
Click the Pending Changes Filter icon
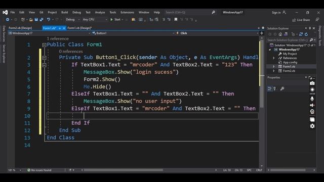pos(293,34)
